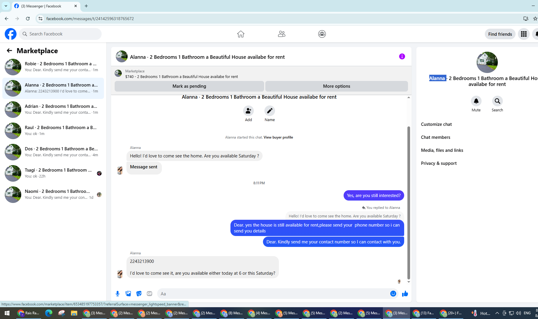Open the Friends icon in top navigation
538x319 pixels.
[x=282, y=34]
